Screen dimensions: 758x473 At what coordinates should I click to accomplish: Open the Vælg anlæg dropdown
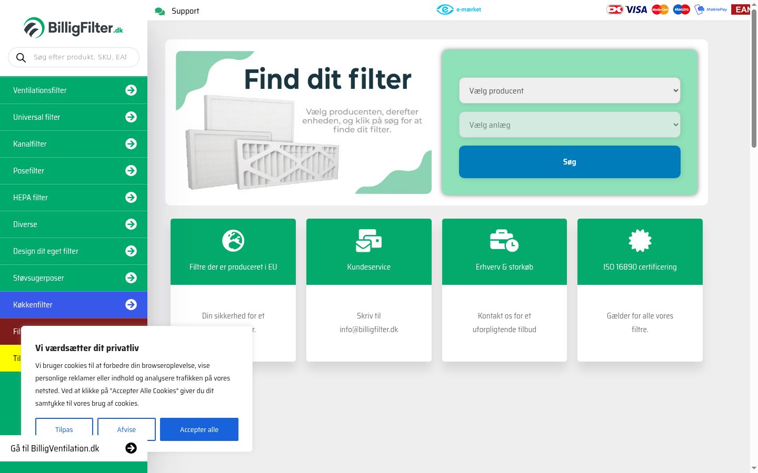pos(570,125)
